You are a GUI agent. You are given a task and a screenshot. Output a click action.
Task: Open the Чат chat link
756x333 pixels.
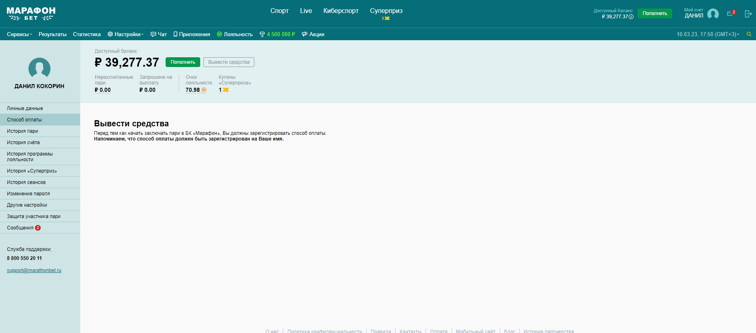(159, 35)
